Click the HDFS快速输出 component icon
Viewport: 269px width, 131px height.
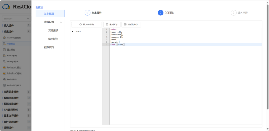(x=4, y=38)
